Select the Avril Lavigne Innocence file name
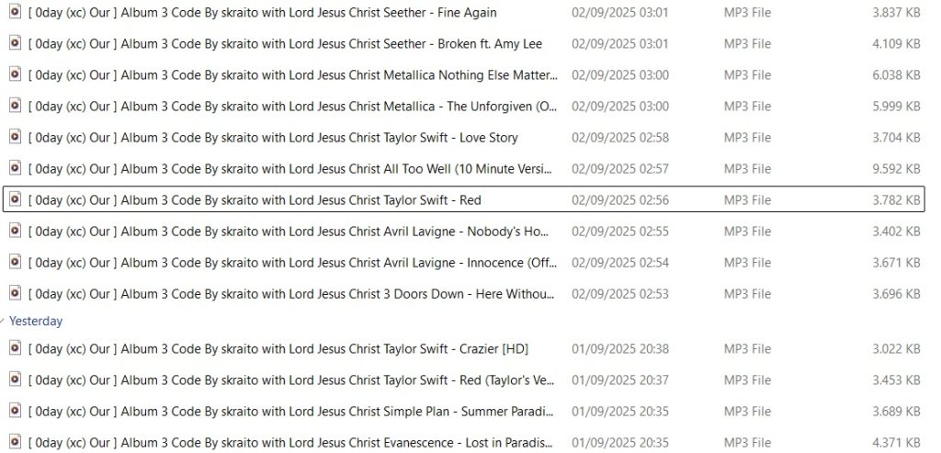 pos(293,262)
